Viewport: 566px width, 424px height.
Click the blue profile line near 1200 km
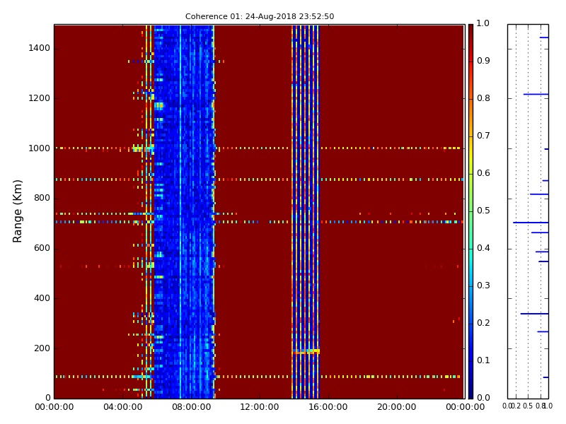tap(536, 94)
